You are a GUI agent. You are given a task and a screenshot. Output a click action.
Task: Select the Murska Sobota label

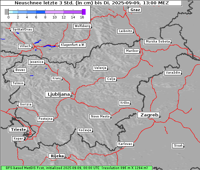tap(158, 41)
